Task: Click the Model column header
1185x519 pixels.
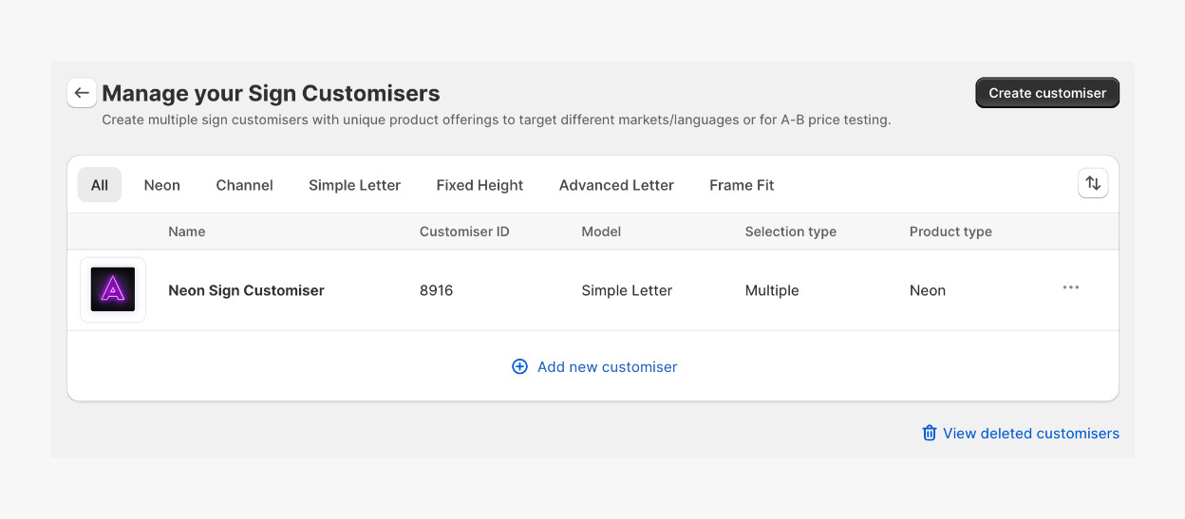Action: (601, 232)
